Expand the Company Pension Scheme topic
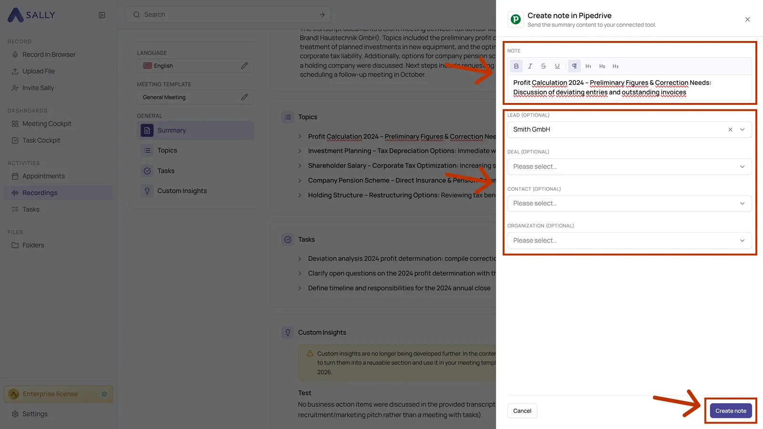763x429 pixels. point(299,181)
